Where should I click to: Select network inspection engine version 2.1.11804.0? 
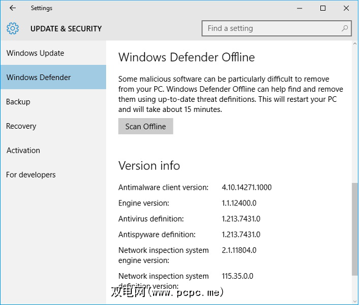pos(239,250)
